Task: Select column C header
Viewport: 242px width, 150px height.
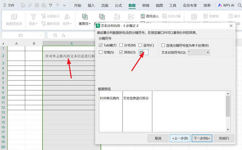Action: pyautogui.click(x=72, y=44)
